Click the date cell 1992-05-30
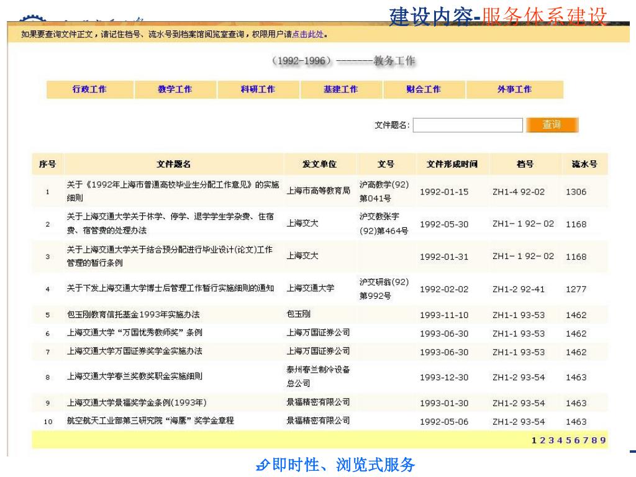Viewport: 636px width, 477px height. point(444,224)
